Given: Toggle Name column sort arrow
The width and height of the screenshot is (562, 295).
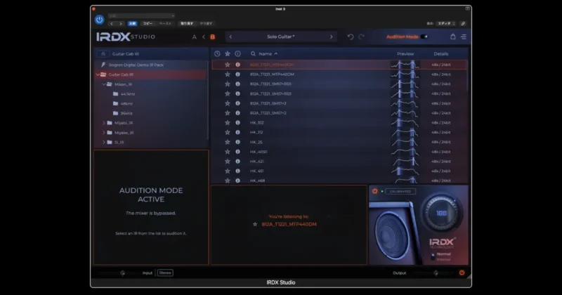Looking at the screenshot, I should pos(276,54).
